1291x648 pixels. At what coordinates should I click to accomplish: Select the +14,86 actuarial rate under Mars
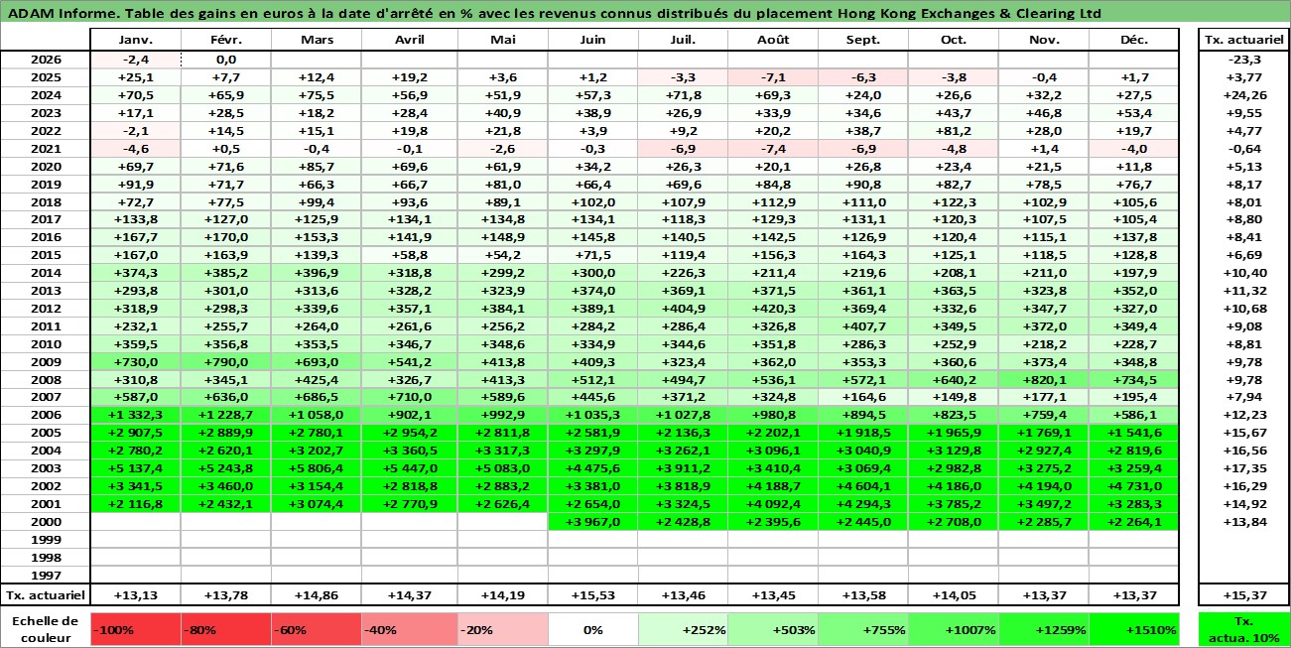316,594
